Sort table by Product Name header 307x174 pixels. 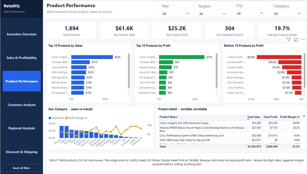(x=168, y=117)
